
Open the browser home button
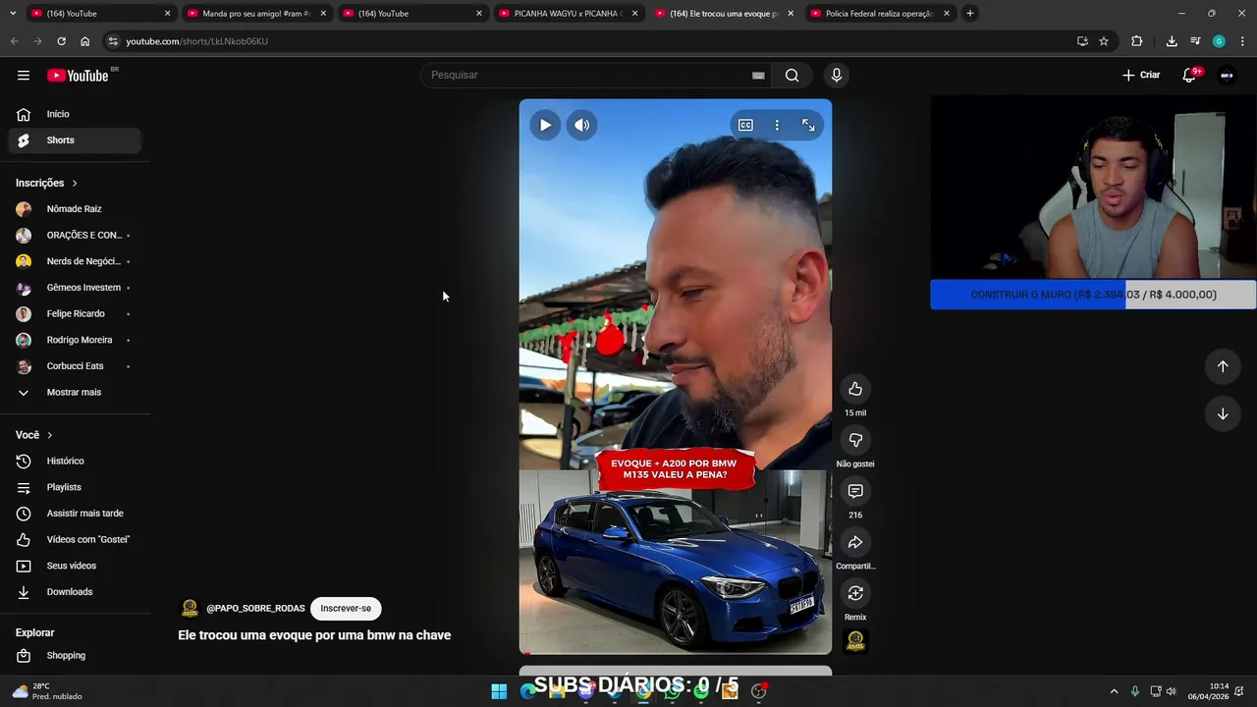tap(84, 41)
